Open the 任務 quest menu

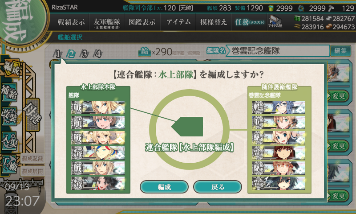pyautogui.click(x=249, y=22)
